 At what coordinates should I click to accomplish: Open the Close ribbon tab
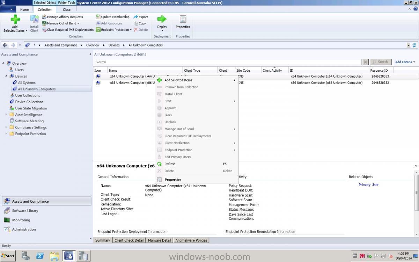tap(67, 9)
